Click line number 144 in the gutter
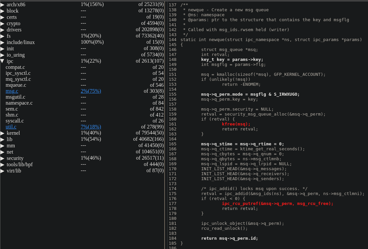The width and height of the screenshot is (368, 249). click(173, 40)
